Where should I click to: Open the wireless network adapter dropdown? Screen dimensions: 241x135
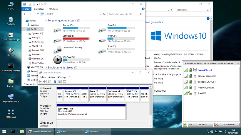point(238,63)
